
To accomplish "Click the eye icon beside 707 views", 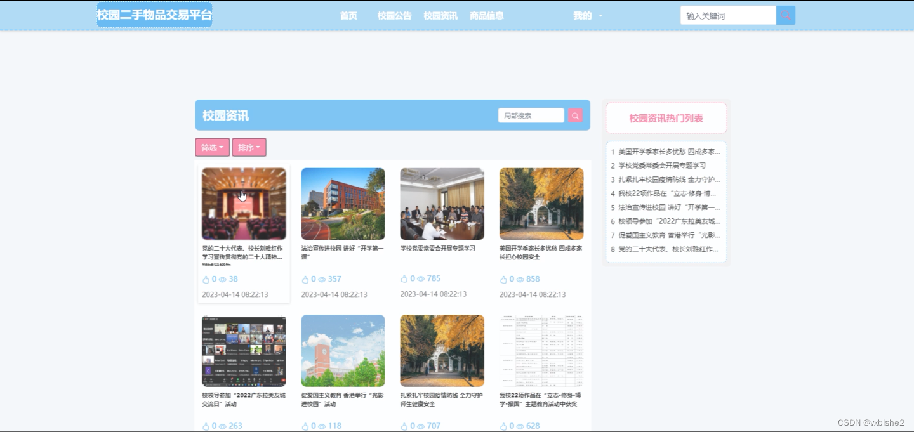I will click(421, 426).
